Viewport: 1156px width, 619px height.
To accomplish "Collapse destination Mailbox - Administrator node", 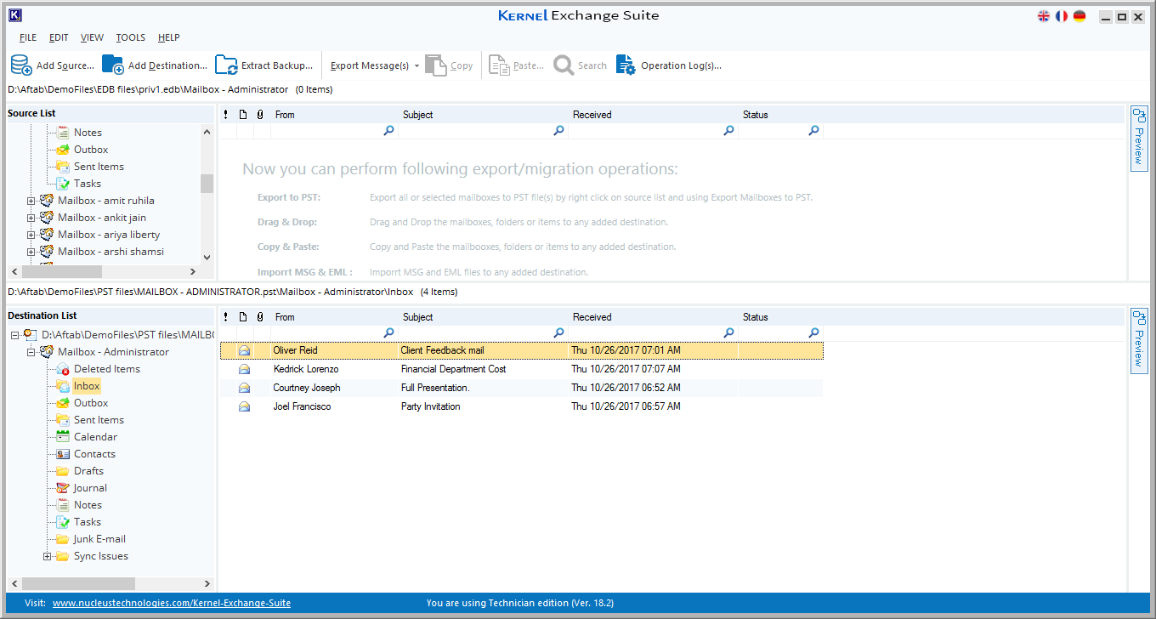I will click(31, 353).
